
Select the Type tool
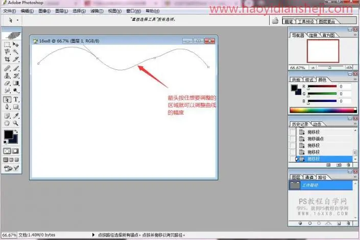pos(16,100)
